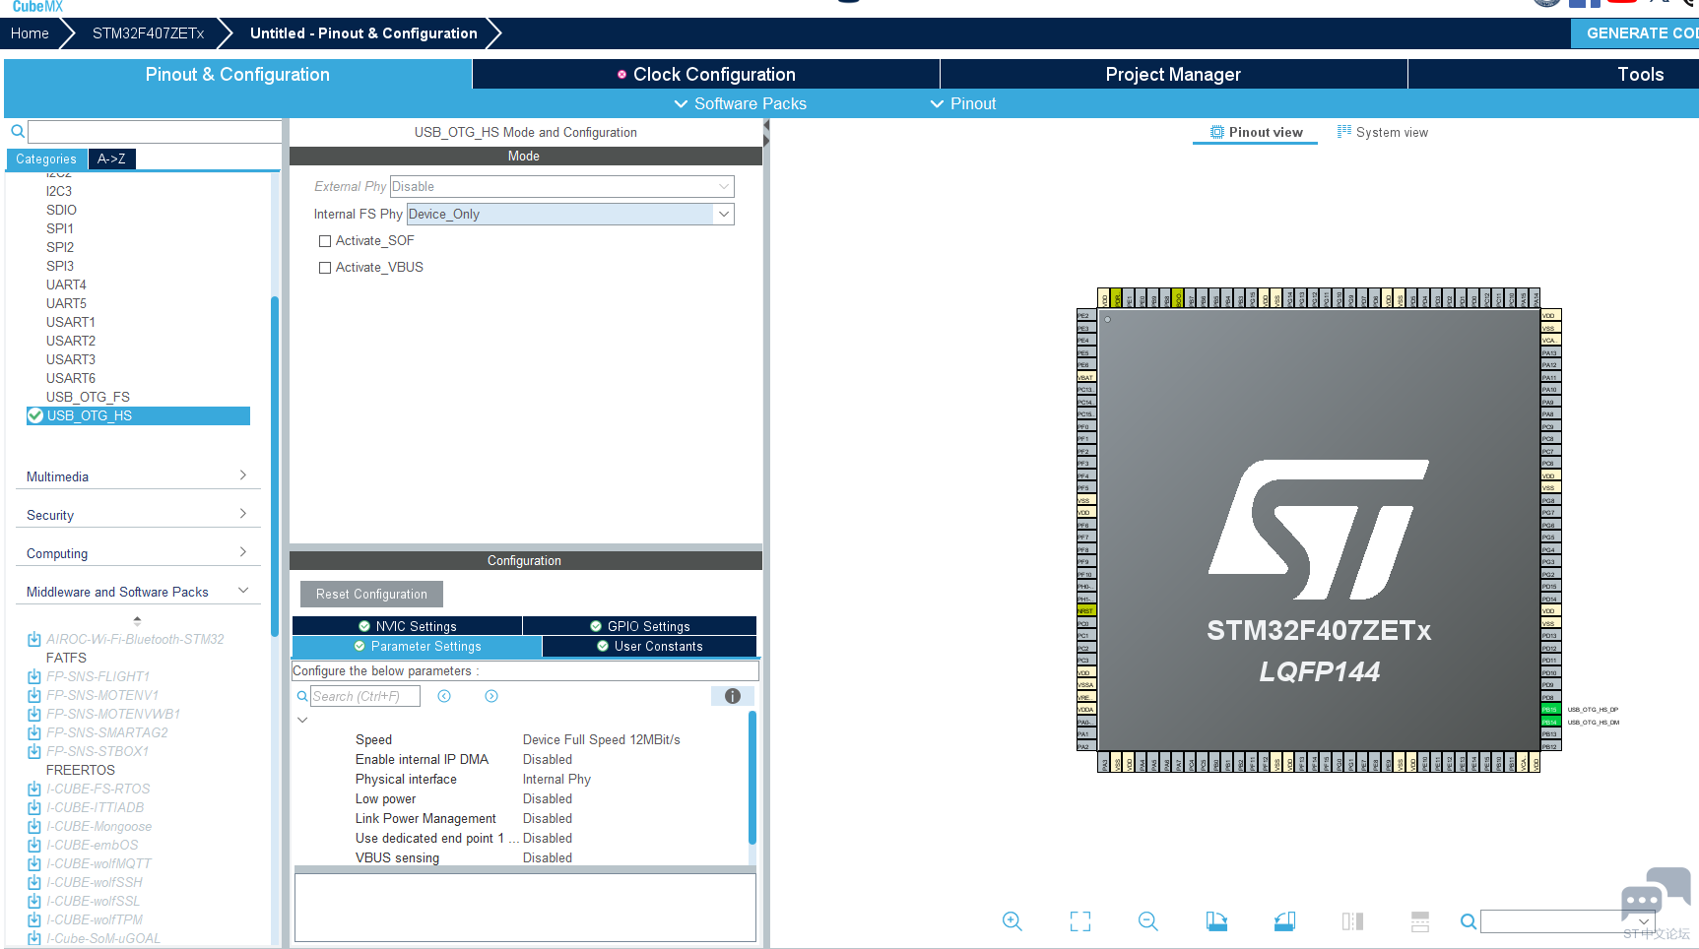Open the parameter info icon
This screenshot has height=949, width=1699.
733,696
